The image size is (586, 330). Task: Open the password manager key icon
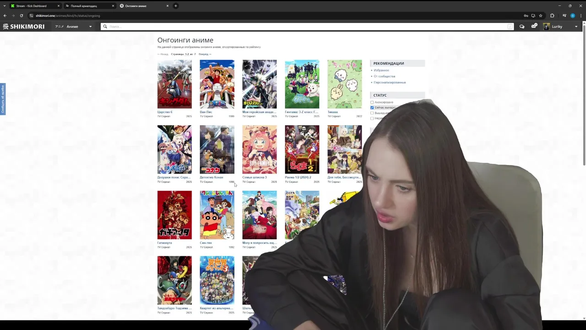pyautogui.click(x=526, y=16)
